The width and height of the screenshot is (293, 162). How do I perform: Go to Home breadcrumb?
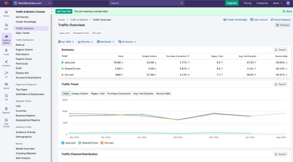[x=61, y=20]
